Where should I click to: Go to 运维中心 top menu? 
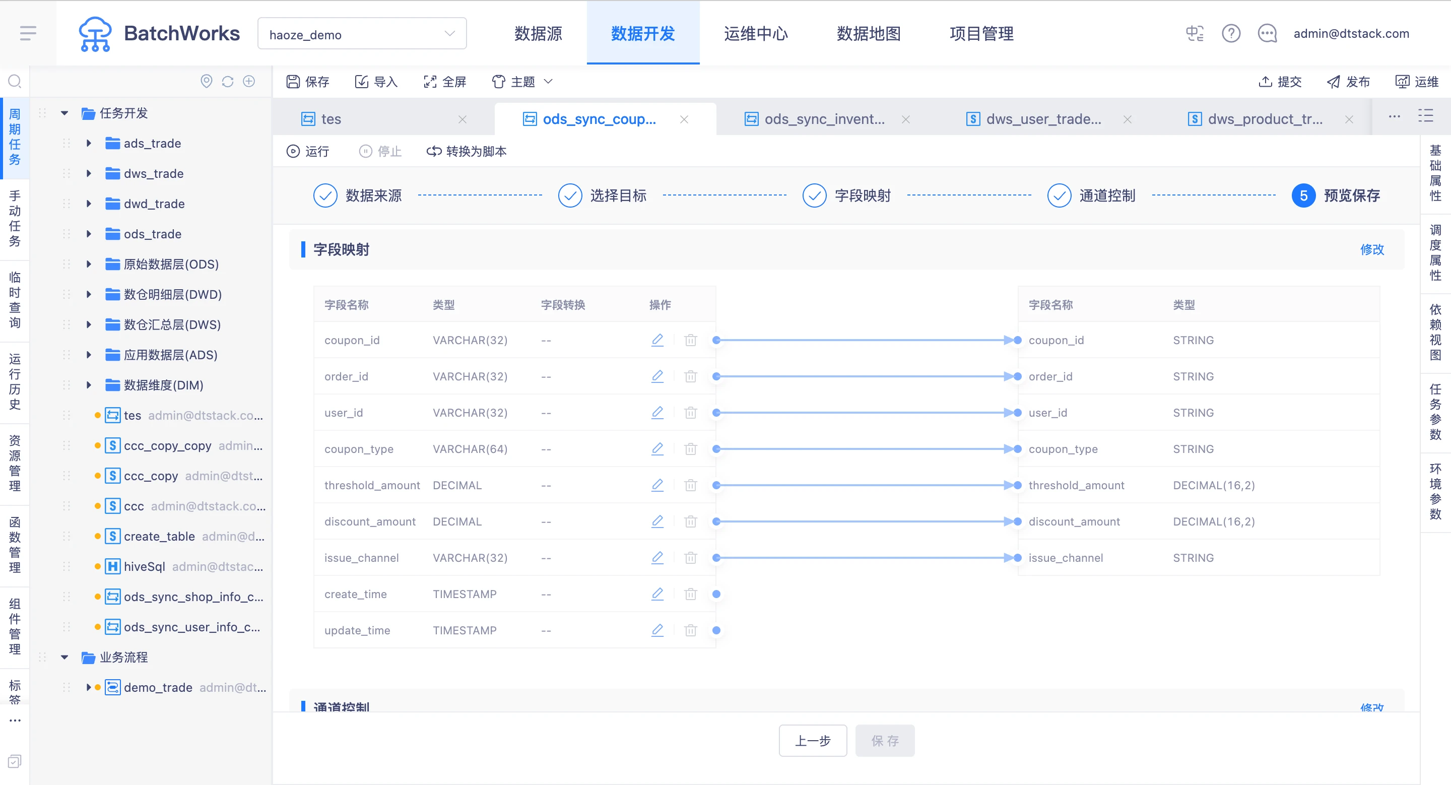coord(756,34)
